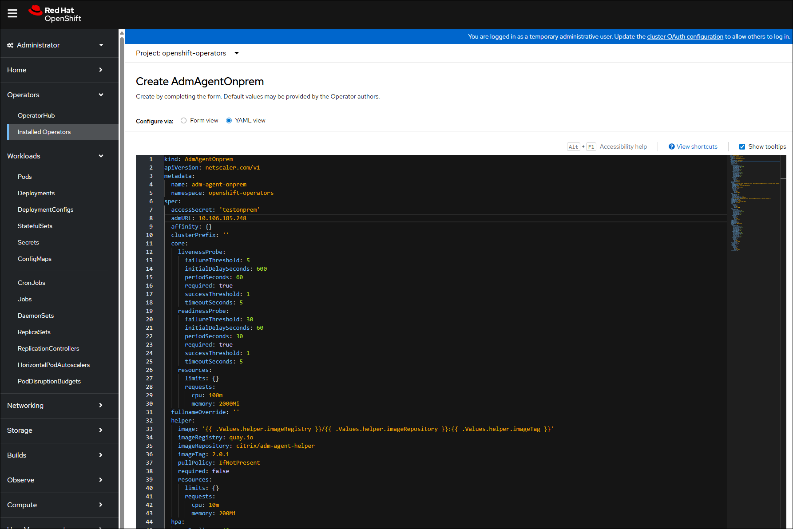Click the View shortcuts help icon
This screenshot has height=529, width=793.
pos(672,146)
